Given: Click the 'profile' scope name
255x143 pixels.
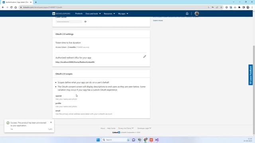Looking at the screenshot, I should click(59, 103).
